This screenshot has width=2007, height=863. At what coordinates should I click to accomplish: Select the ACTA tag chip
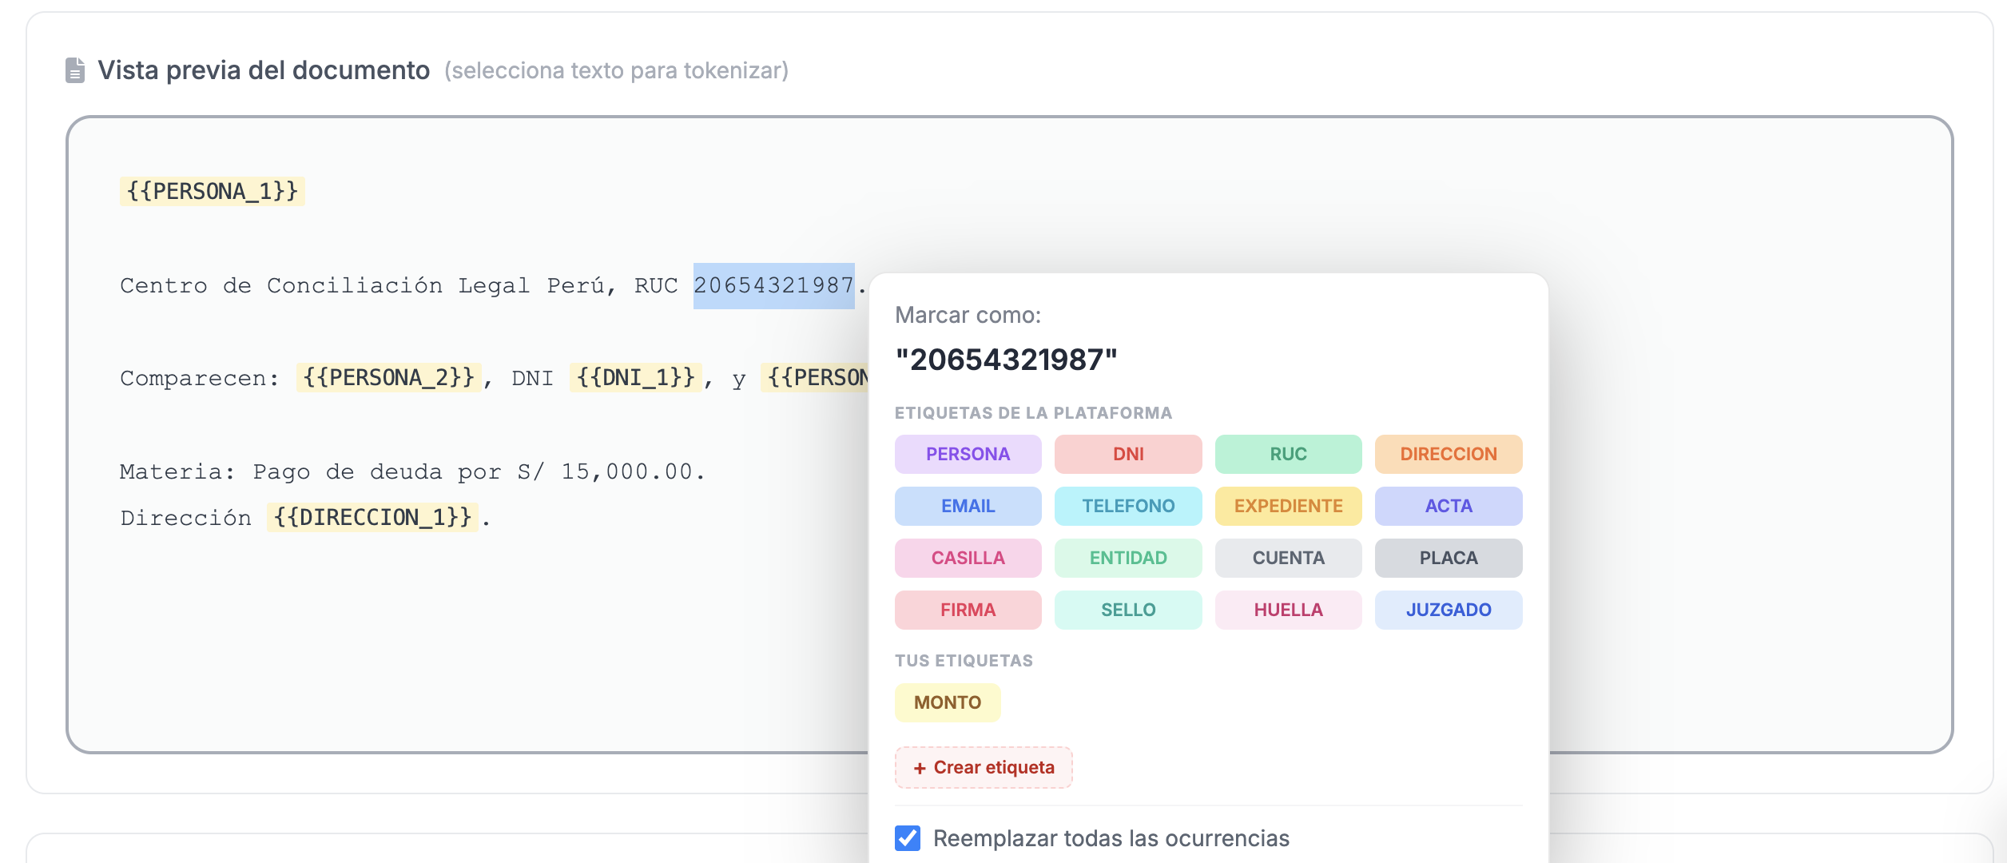click(x=1448, y=506)
